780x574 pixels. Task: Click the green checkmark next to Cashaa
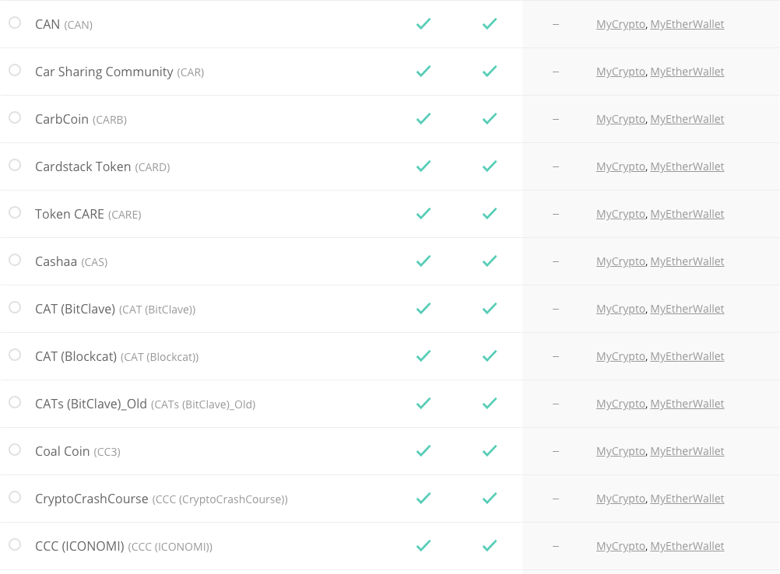point(423,261)
